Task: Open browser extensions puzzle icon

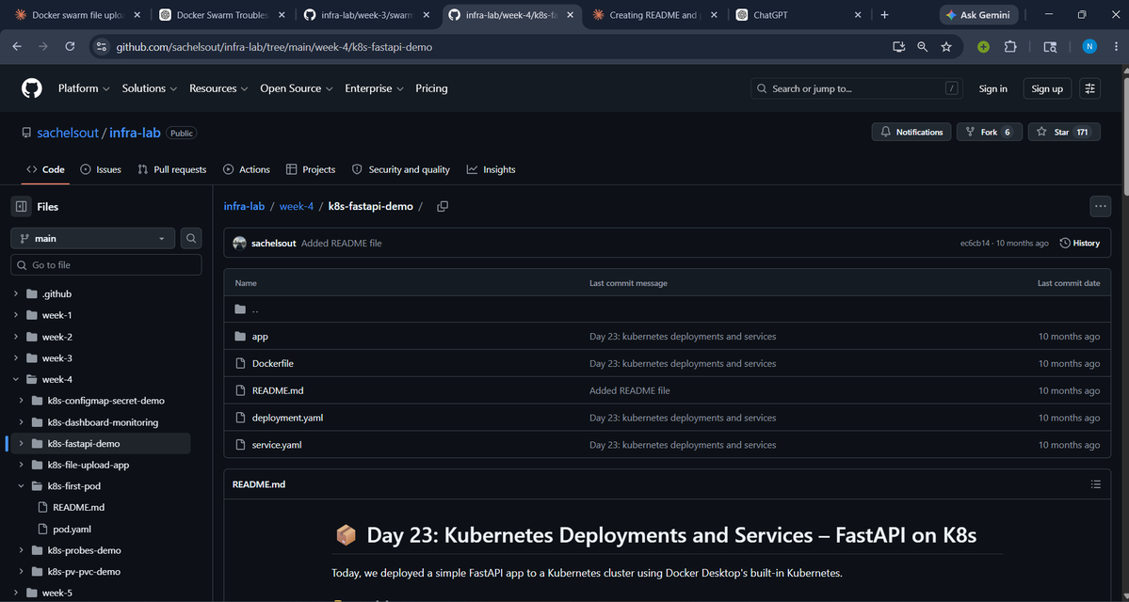Action: click(1010, 46)
